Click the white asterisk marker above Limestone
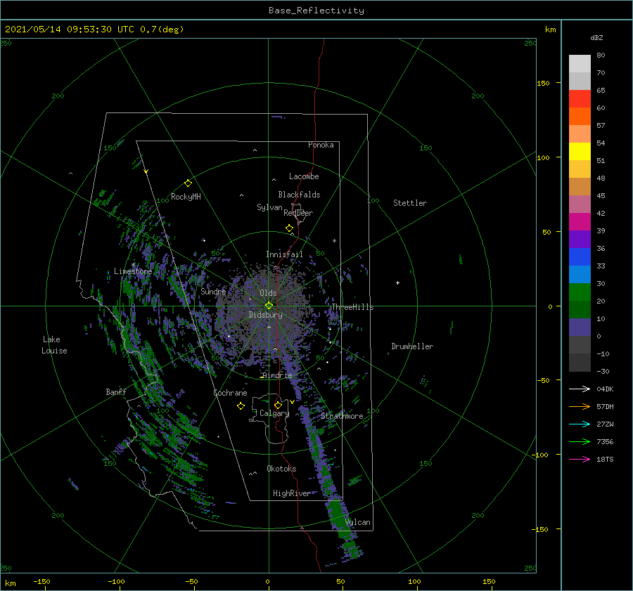The width and height of the screenshot is (633, 591). point(133,265)
